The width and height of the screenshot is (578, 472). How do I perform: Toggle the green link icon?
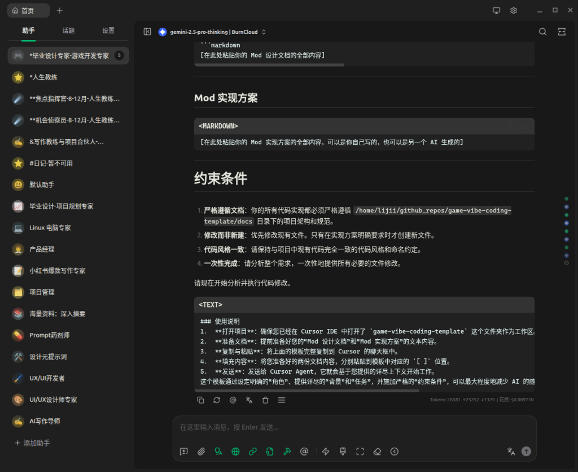point(252,451)
